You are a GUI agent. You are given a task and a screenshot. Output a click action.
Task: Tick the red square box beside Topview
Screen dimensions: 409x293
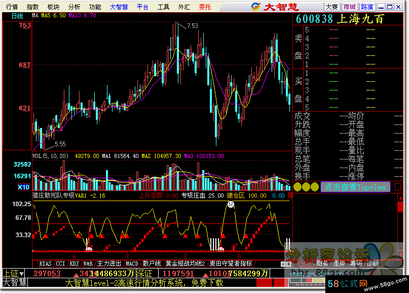(x=398, y=187)
